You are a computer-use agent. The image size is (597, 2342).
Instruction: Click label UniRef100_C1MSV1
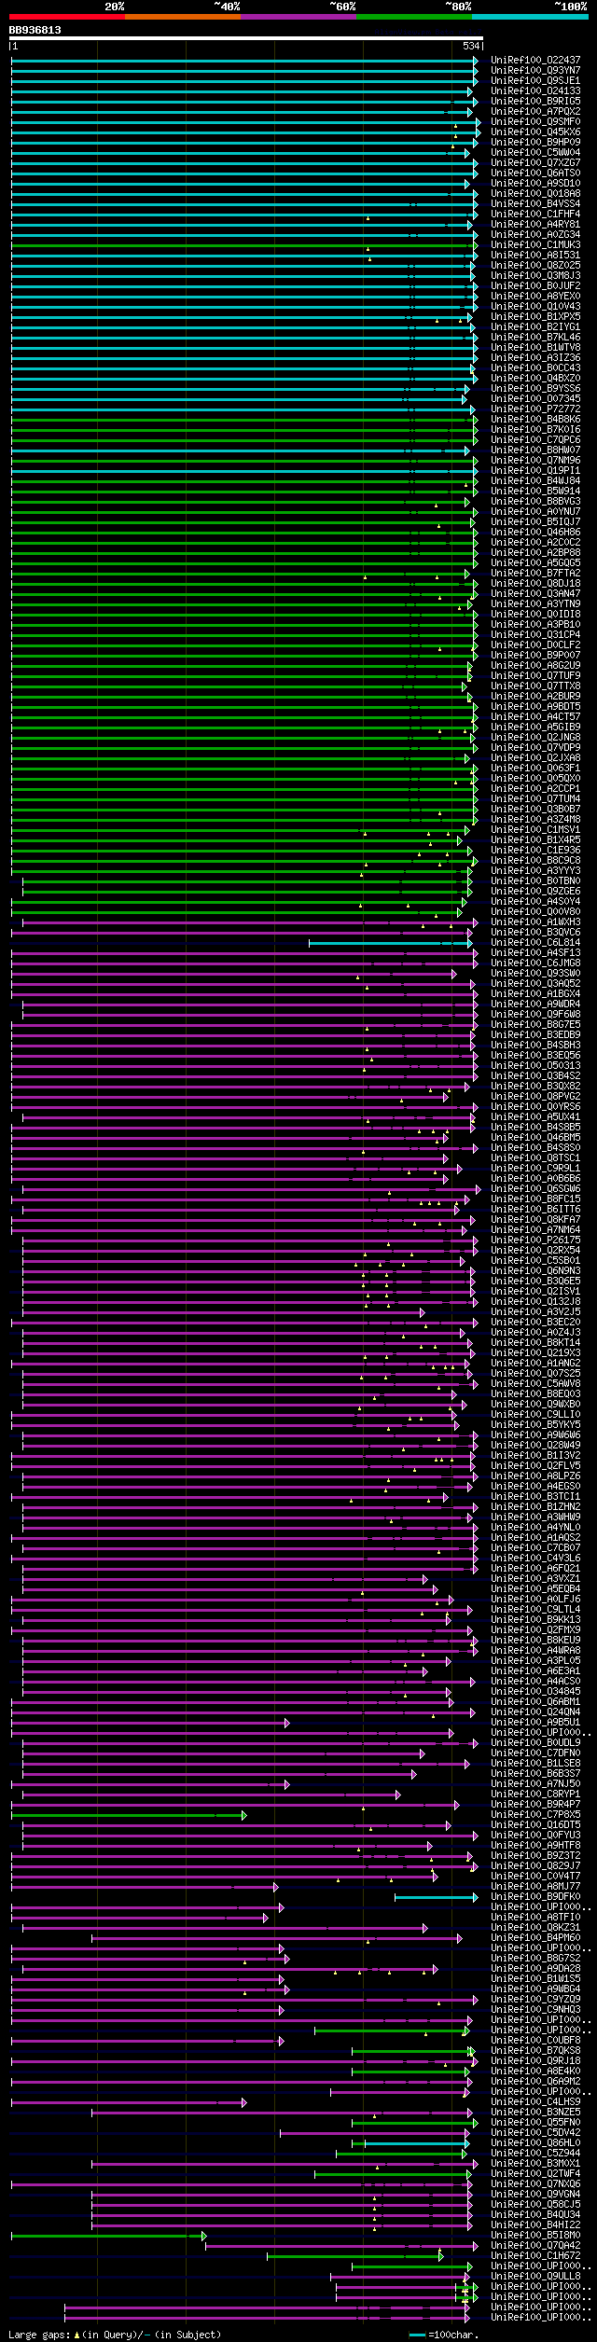(x=535, y=830)
